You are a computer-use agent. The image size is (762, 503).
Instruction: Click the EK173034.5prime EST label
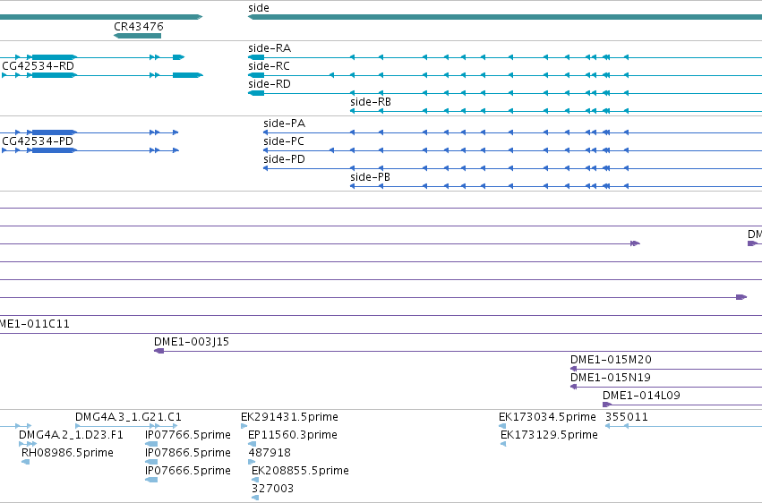pyautogui.click(x=547, y=417)
